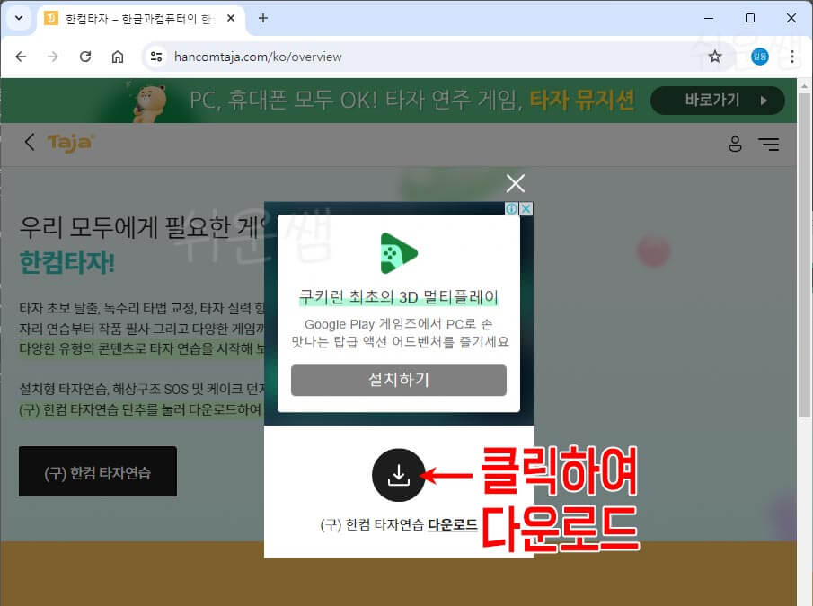
Task: Click the Google Play Games logo
Action: [x=399, y=253]
